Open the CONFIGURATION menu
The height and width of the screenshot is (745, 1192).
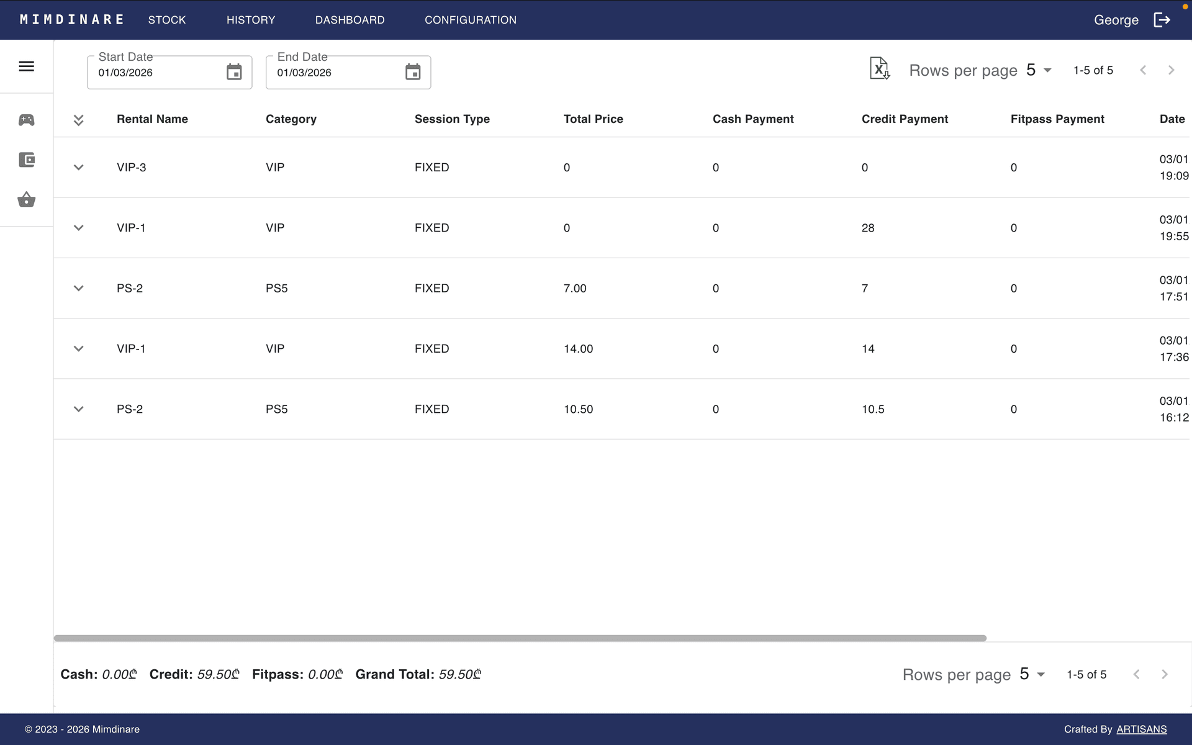(x=471, y=20)
